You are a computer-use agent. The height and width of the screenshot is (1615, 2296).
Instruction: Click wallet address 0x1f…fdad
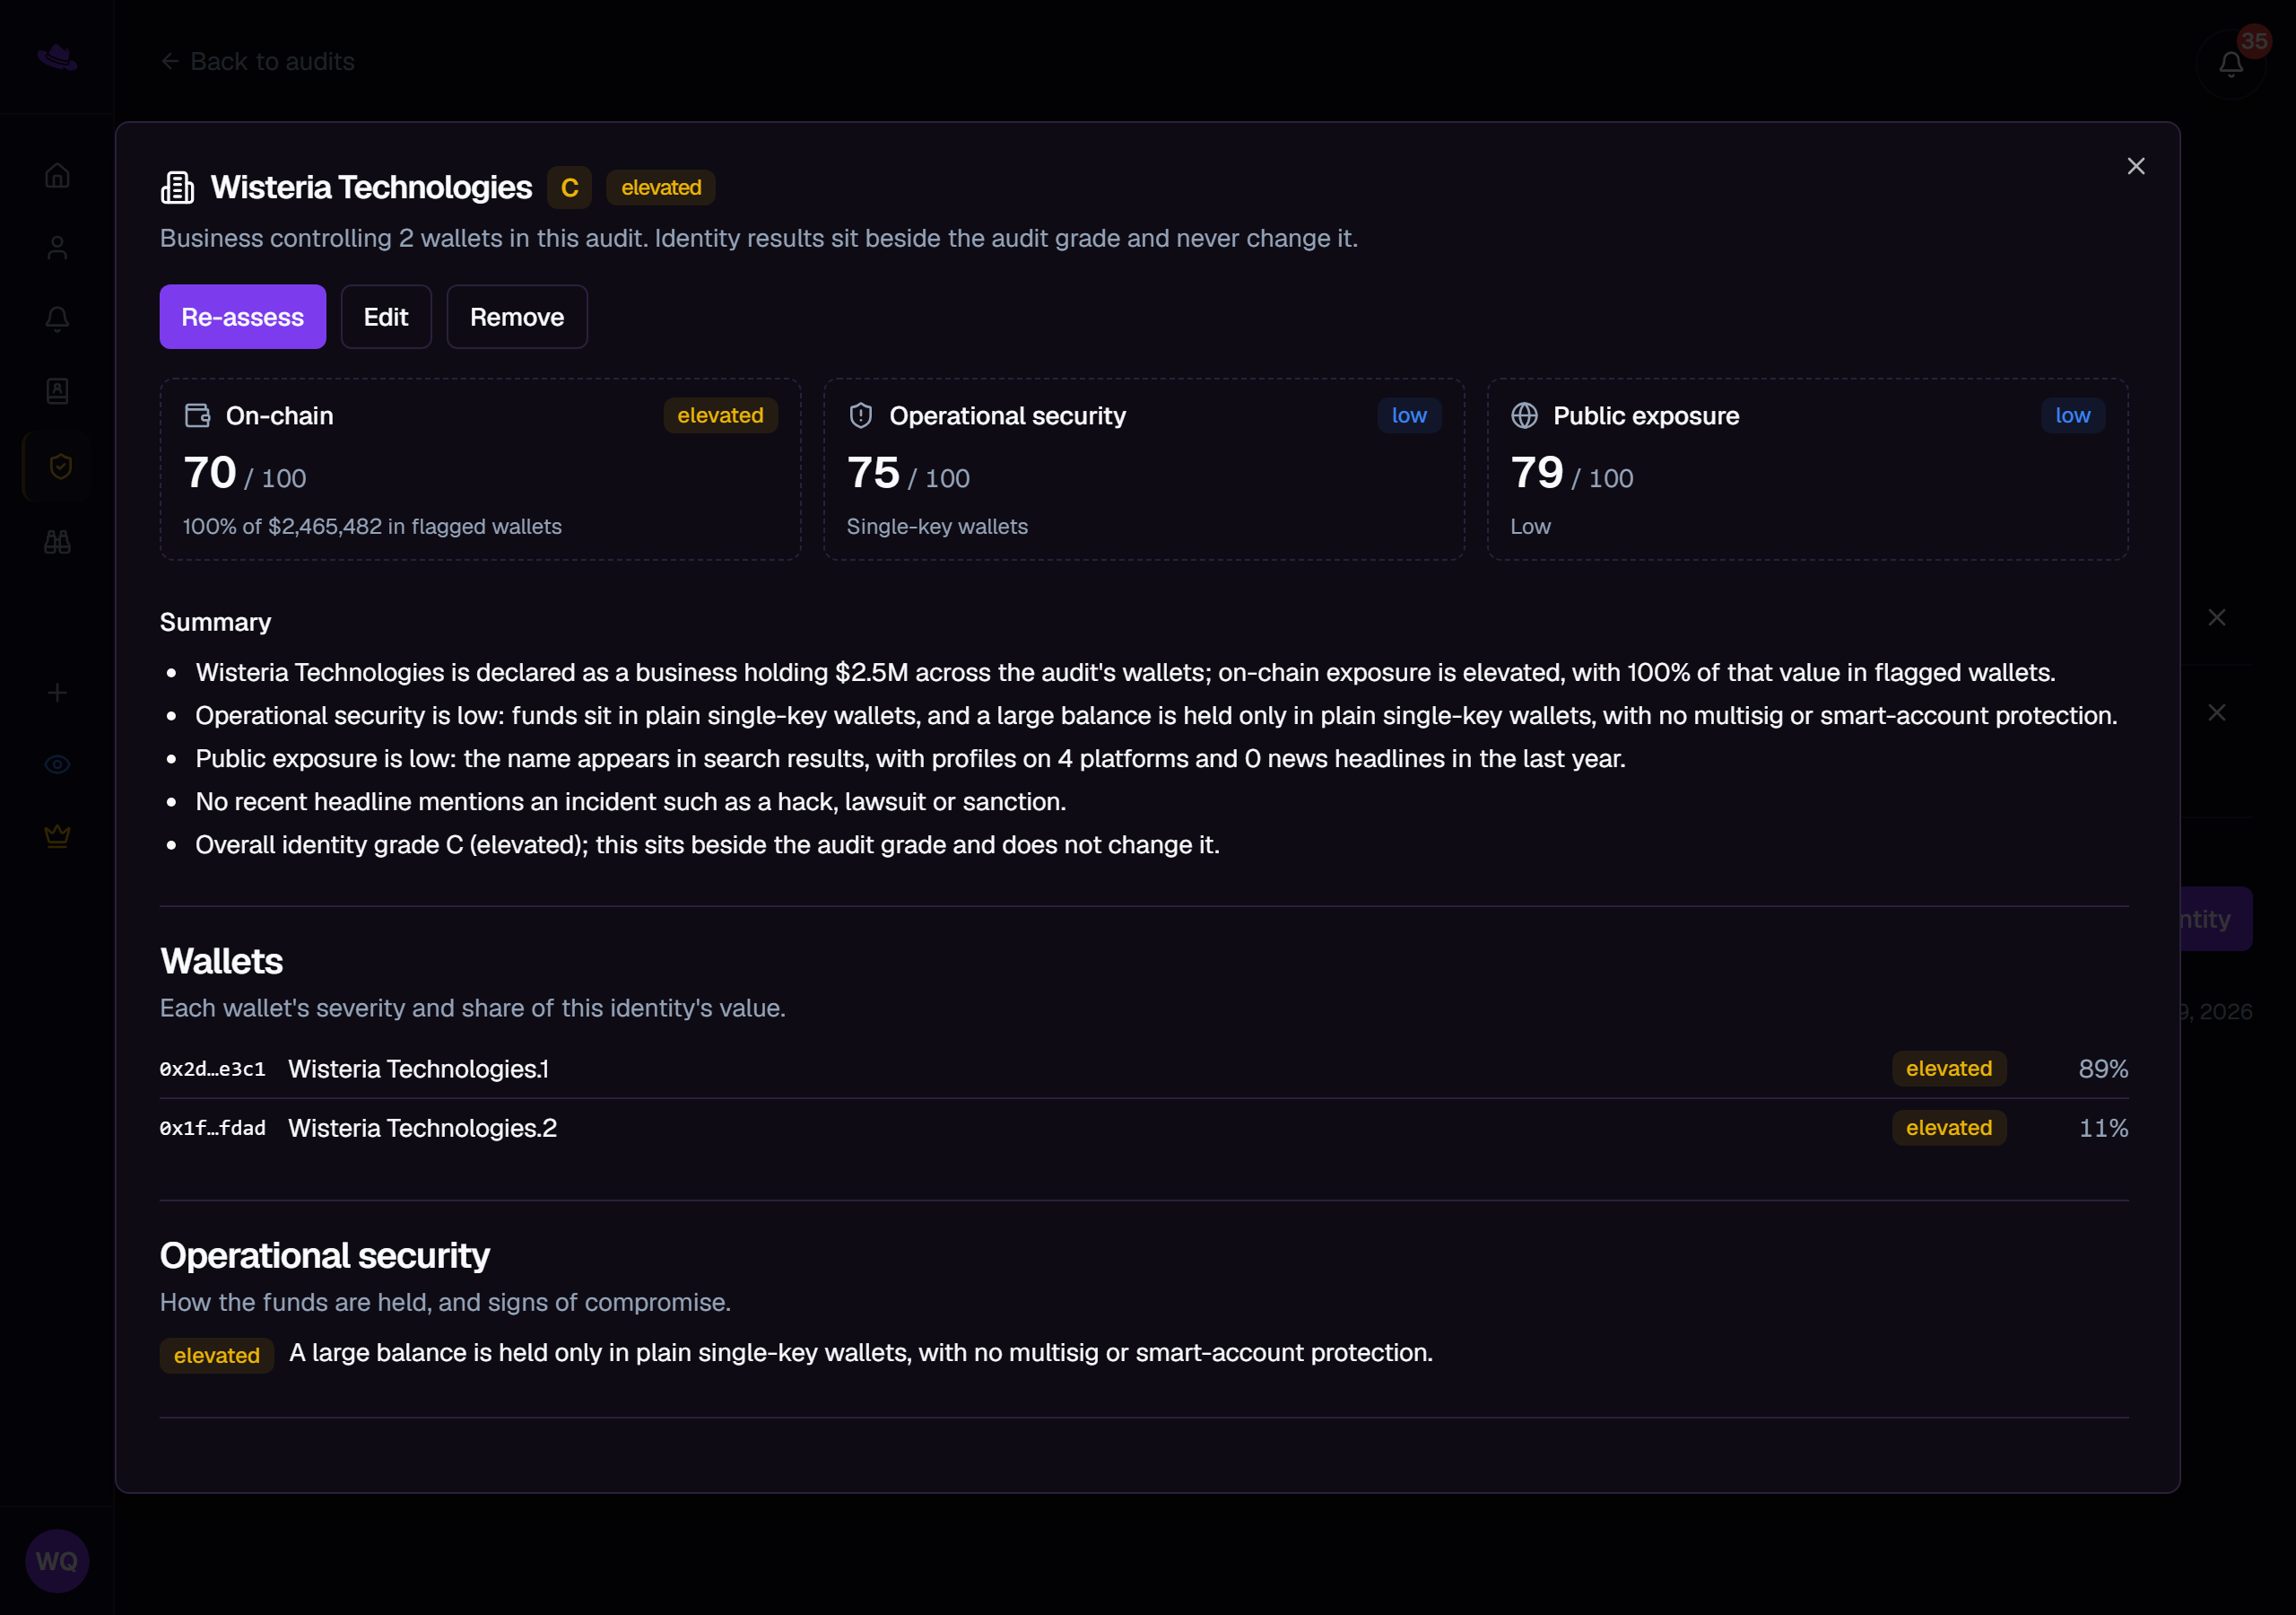tap(213, 1129)
